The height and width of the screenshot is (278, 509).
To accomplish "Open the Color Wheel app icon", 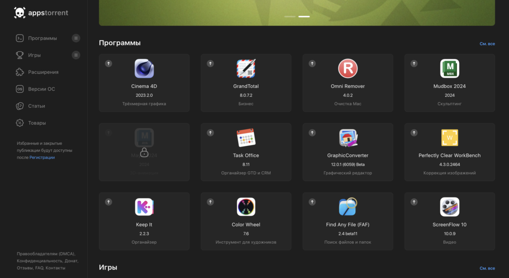I will (x=246, y=207).
